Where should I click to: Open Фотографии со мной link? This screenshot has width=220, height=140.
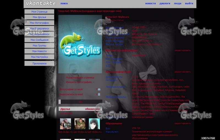tap(71, 89)
